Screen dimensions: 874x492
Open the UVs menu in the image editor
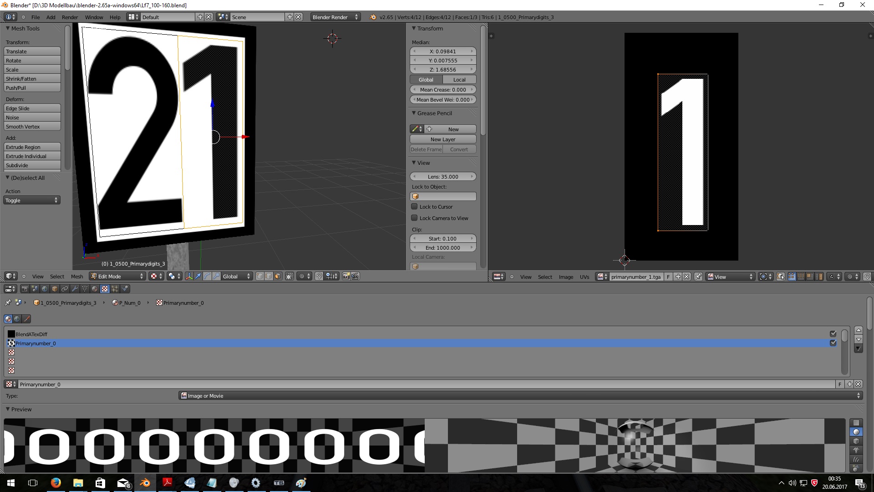pos(584,277)
